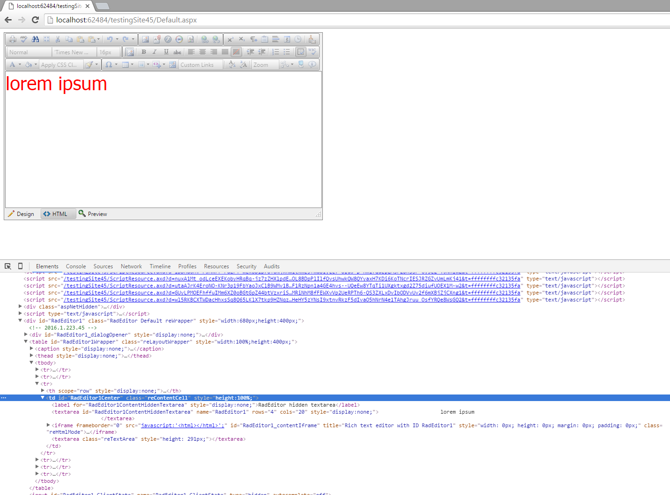Open the Image Map editor icon
Screen dimensions: 670x495
pos(173,65)
